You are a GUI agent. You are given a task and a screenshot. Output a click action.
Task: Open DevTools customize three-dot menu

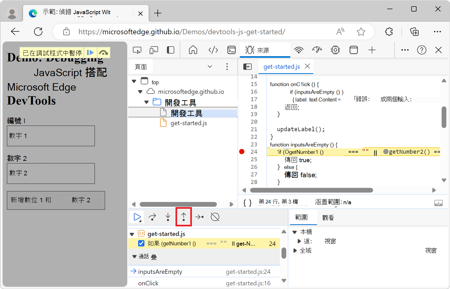(x=405, y=50)
